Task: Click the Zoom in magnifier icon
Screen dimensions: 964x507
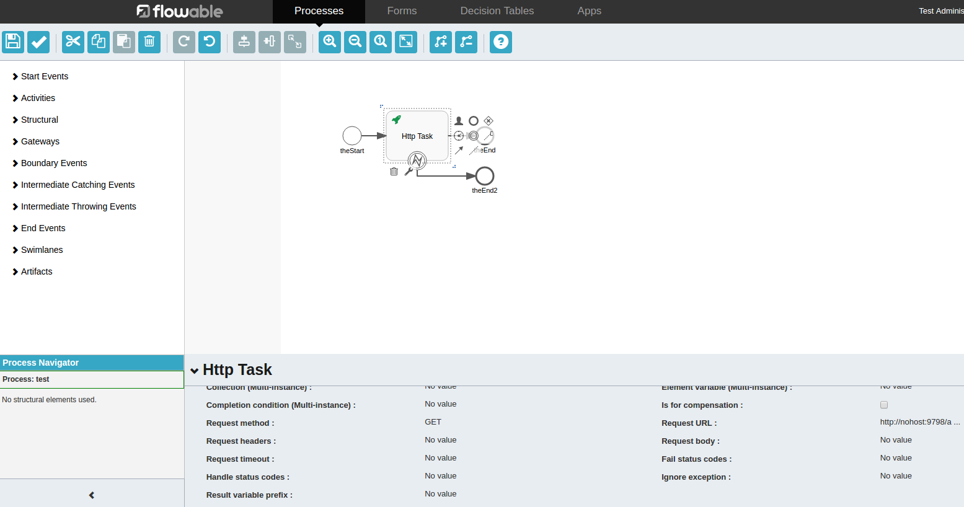Action: [x=330, y=42]
